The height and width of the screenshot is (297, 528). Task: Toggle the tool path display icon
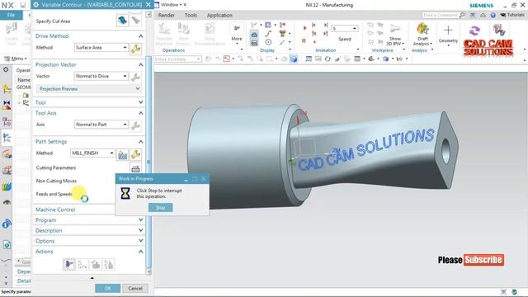(x=254, y=34)
